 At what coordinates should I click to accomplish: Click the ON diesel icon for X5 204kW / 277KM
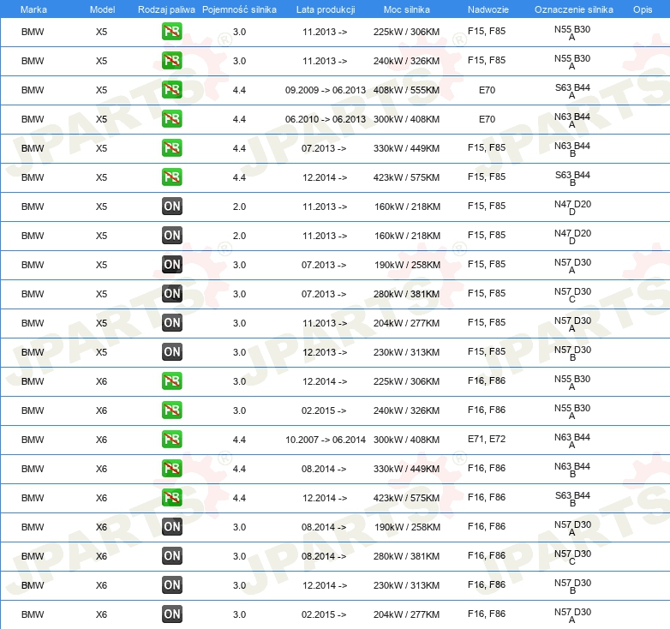click(171, 322)
